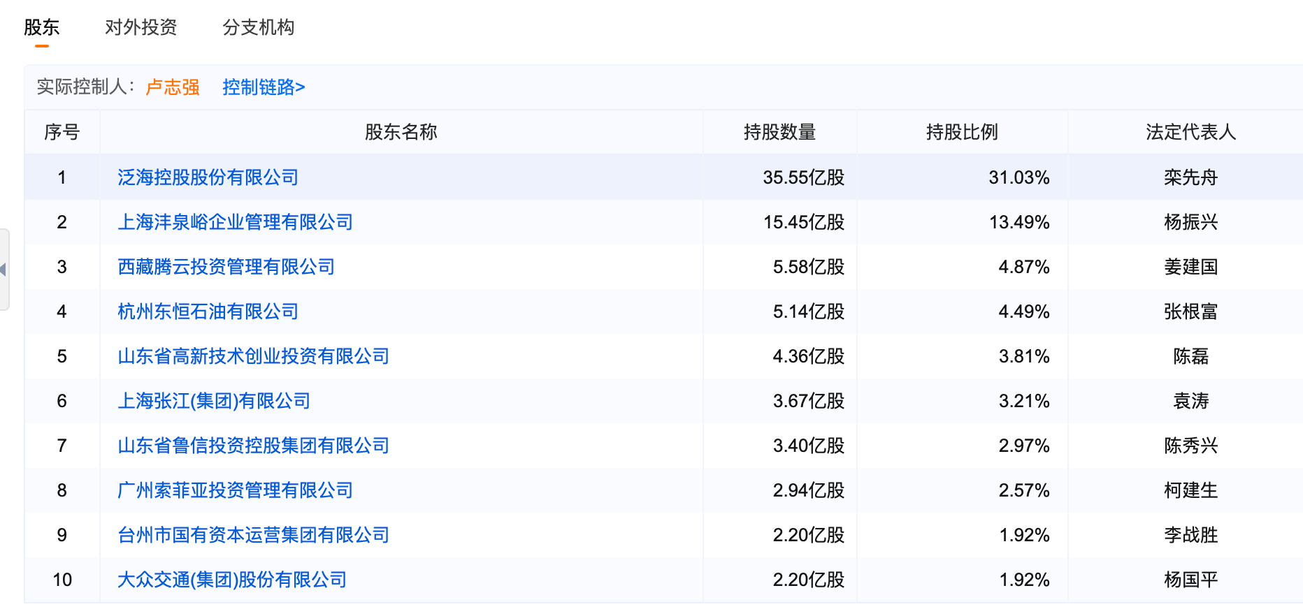The image size is (1303, 609).
Task: Open shareholder 山东省鲁信投资控股集团有限公司
Action: point(254,446)
